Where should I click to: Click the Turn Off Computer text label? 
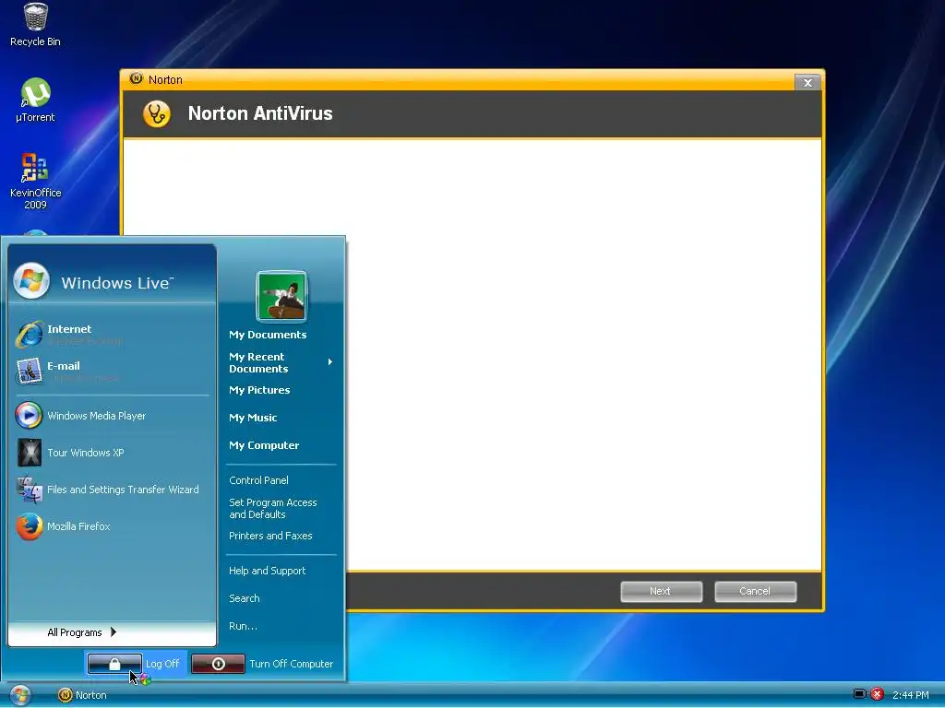point(291,664)
